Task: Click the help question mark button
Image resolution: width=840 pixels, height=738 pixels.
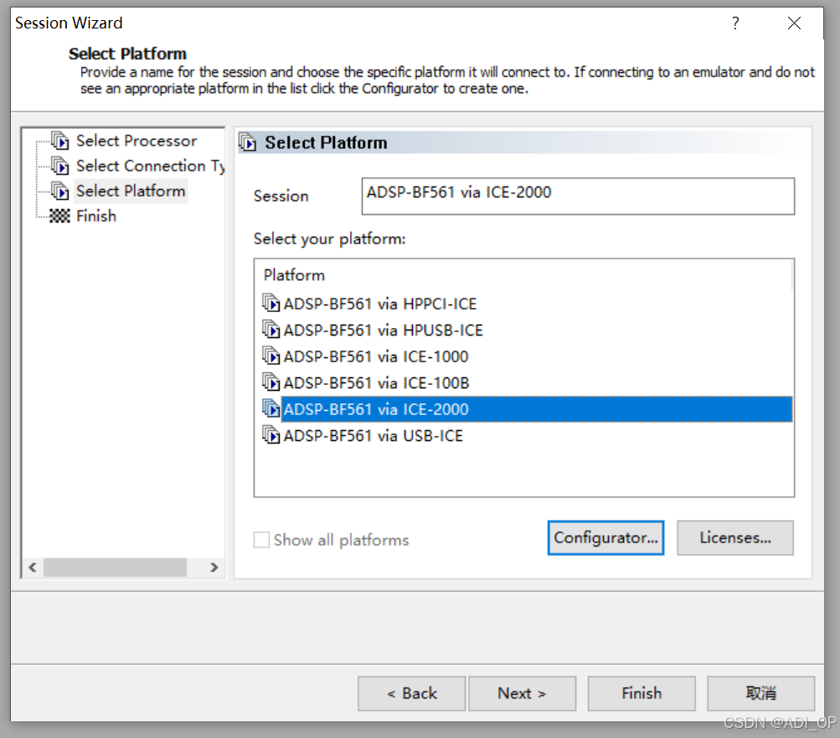Action: click(x=735, y=23)
